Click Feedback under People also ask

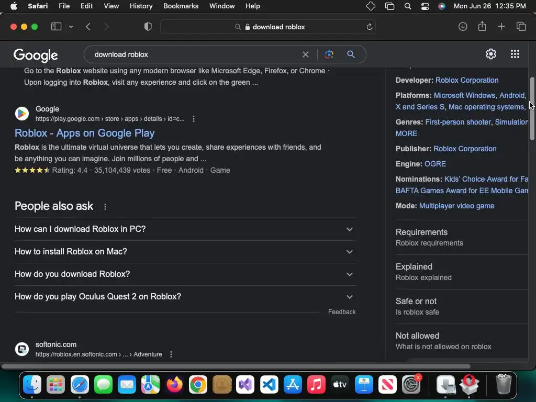click(x=342, y=312)
